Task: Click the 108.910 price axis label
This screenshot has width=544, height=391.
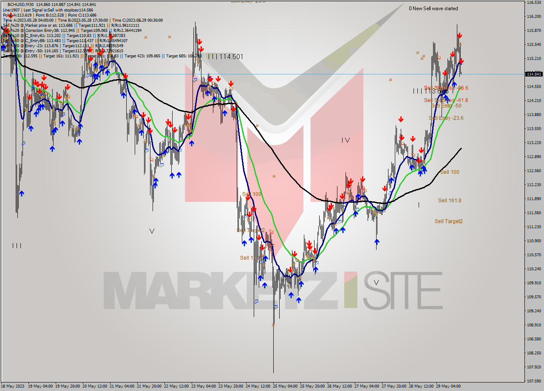Action: point(534,325)
